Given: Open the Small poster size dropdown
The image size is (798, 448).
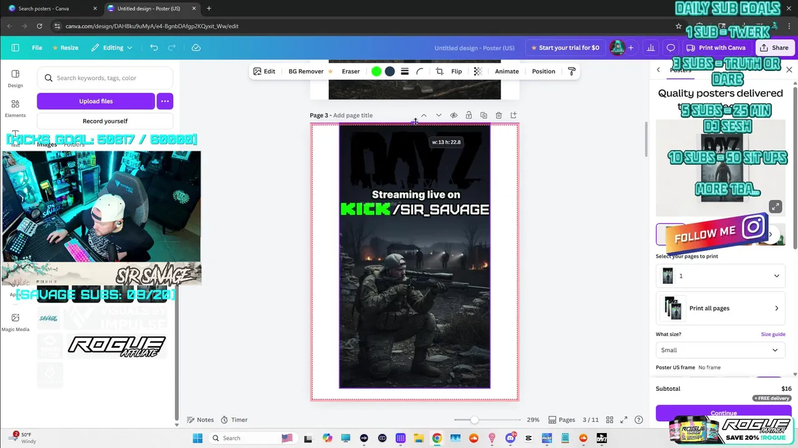Looking at the screenshot, I should click(x=721, y=350).
